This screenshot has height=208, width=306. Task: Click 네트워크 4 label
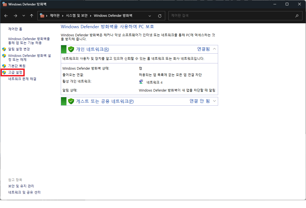pyautogui.click(x=155, y=82)
